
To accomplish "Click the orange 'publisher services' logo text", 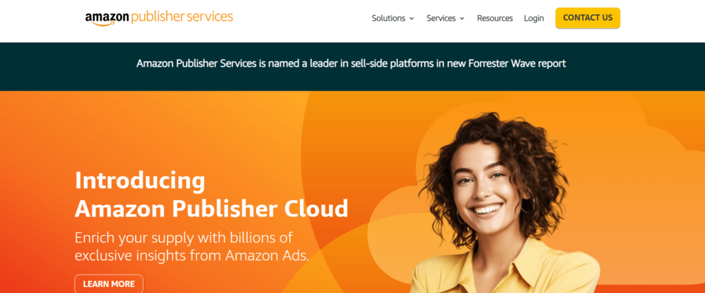I will click(x=182, y=17).
